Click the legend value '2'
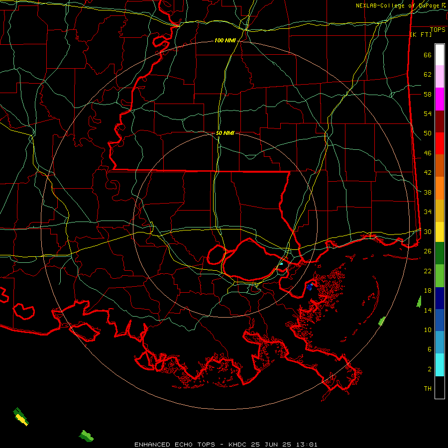Image resolution: width=448 pixels, height=448 pixels. (430, 369)
